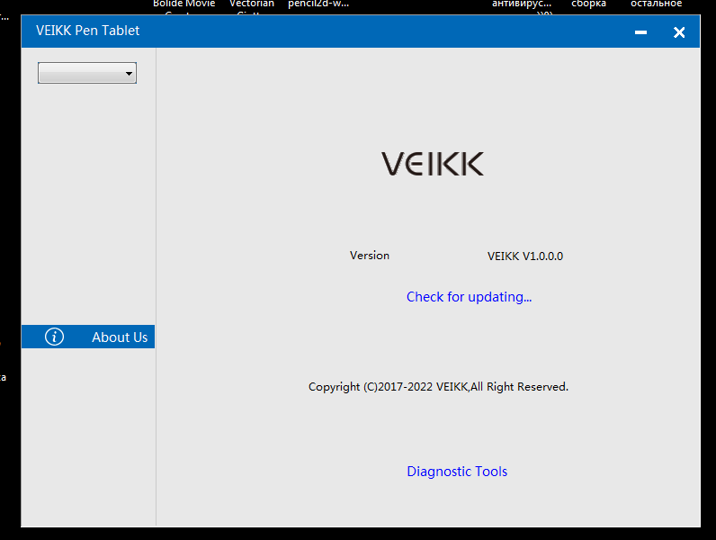Select the Bolide Movie desktop icon label
Screen dimensions: 716x540
point(184,4)
